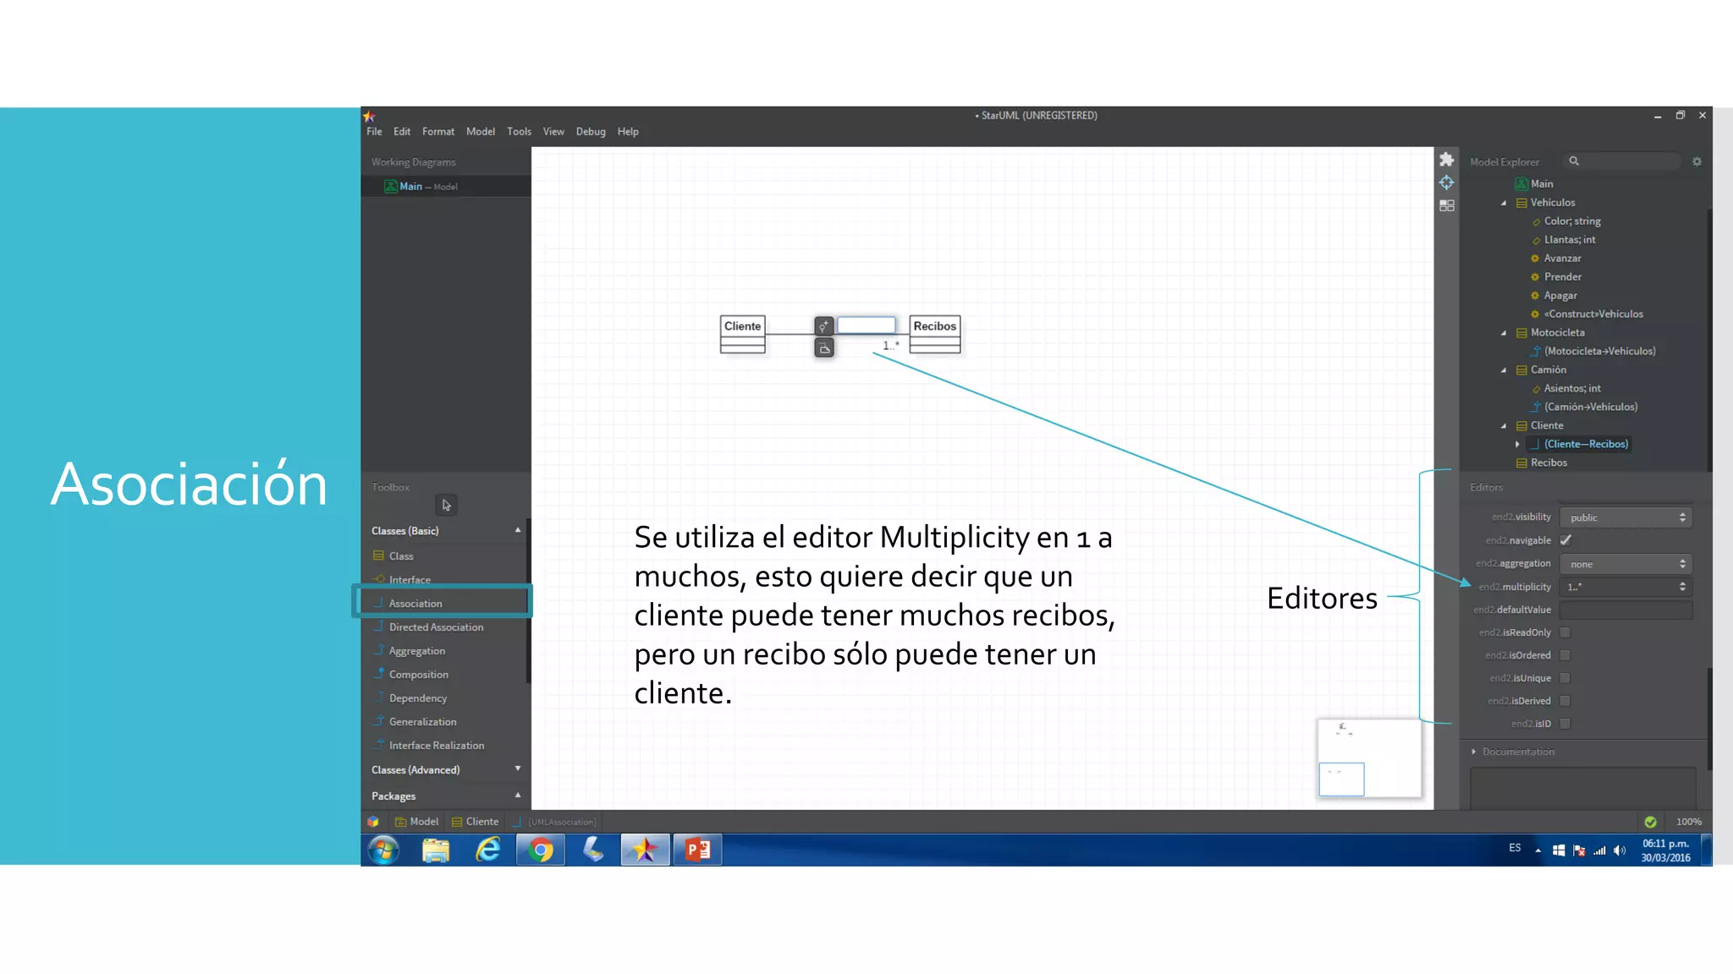Open the Debug menu

[591, 132]
